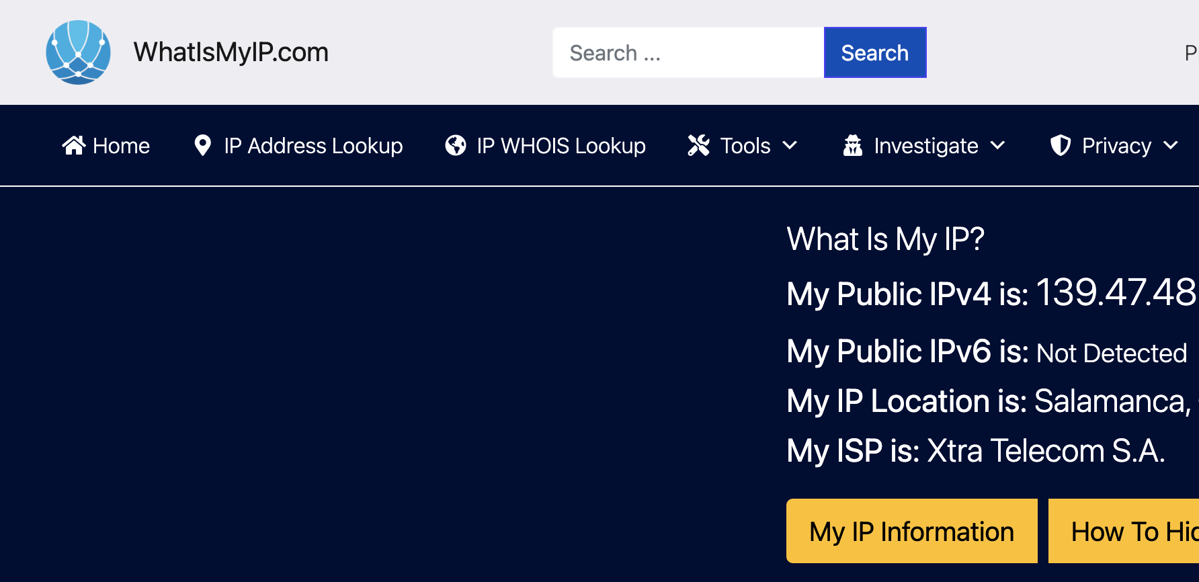Go to the Home menu item

pyautogui.click(x=121, y=146)
